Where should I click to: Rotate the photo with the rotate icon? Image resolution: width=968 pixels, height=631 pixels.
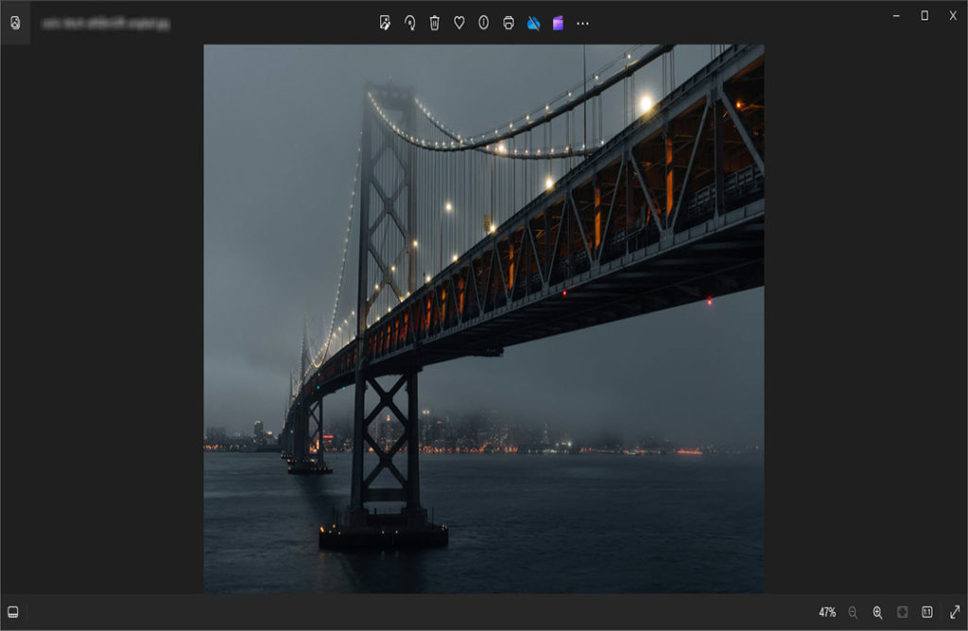pyautogui.click(x=409, y=23)
